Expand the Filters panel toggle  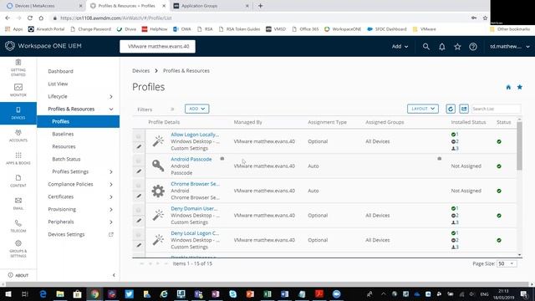click(172, 110)
